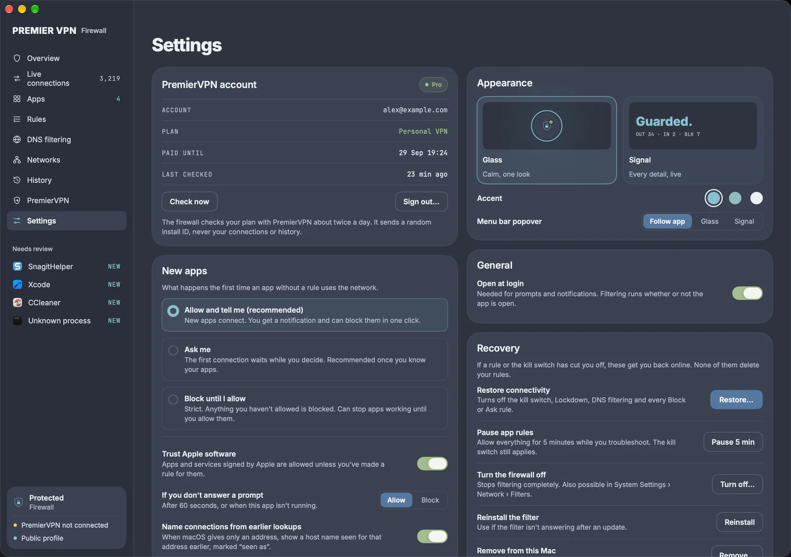Click the Pause 5 min button

733,442
